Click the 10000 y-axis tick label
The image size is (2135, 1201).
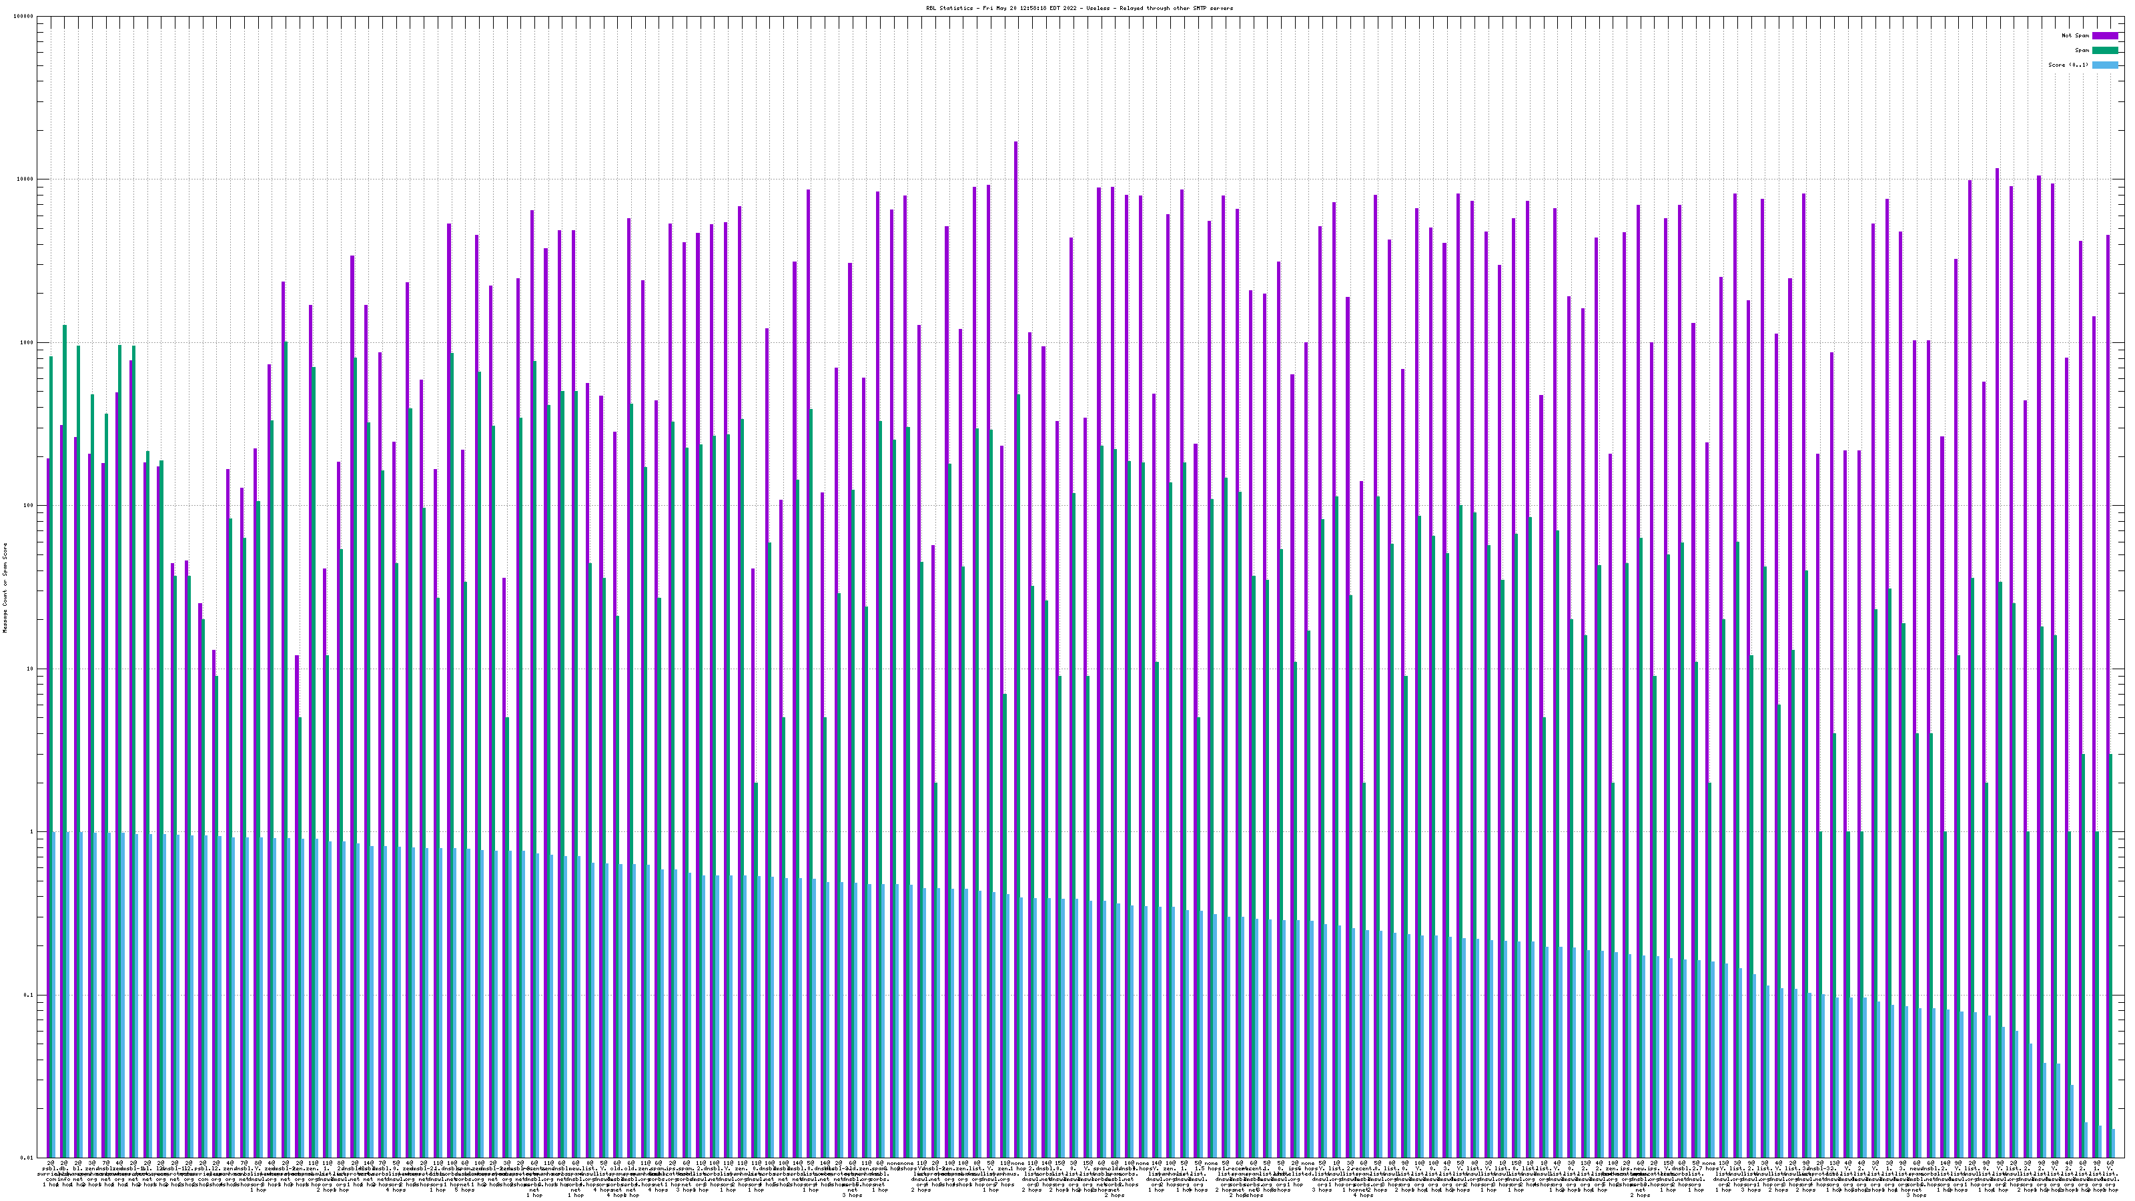click(26, 180)
